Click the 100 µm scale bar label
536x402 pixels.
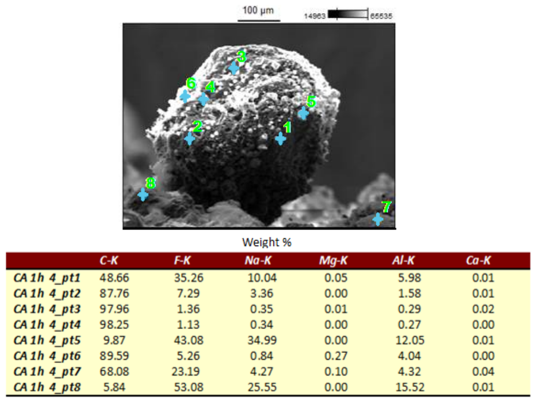(x=258, y=10)
